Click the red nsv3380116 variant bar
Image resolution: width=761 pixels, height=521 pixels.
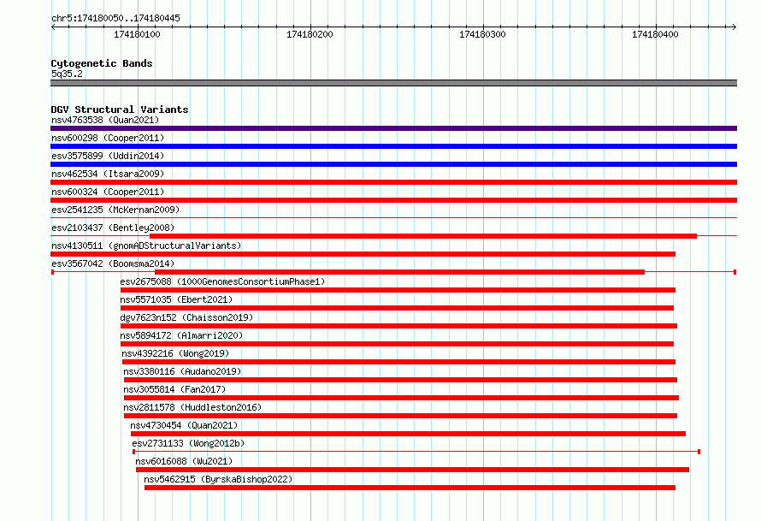point(400,380)
